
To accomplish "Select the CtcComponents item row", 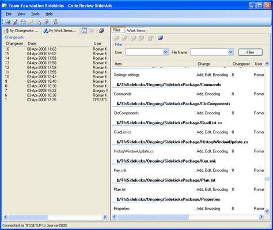I will click(188, 113).
